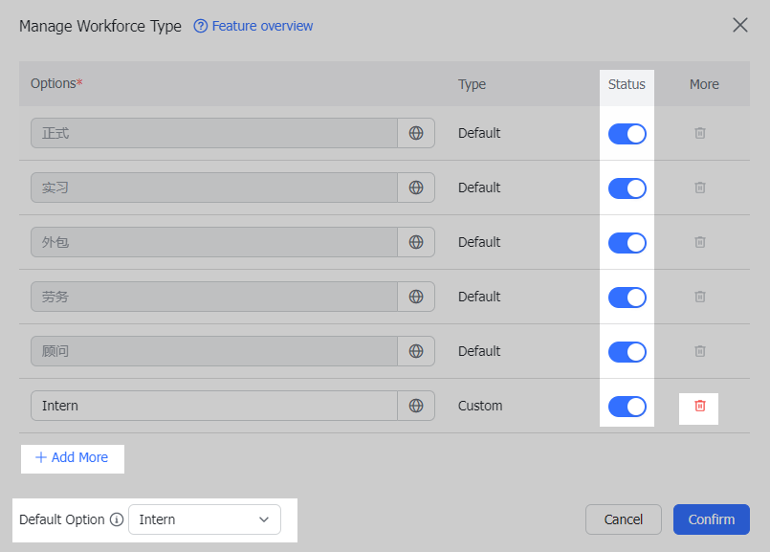Click the globe icon beside 正式 option
This screenshot has width=770, height=552.
[416, 133]
